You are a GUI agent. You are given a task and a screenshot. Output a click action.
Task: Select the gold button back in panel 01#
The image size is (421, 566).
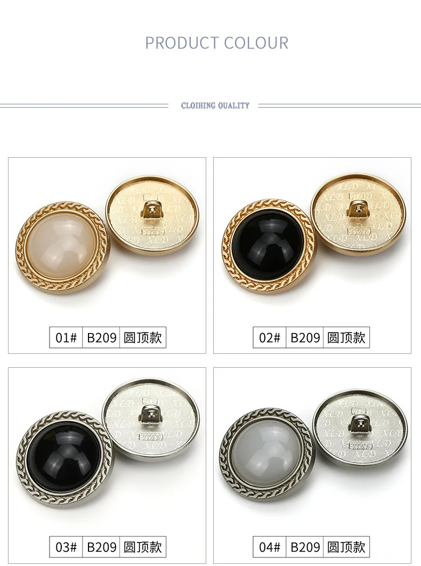(x=152, y=215)
